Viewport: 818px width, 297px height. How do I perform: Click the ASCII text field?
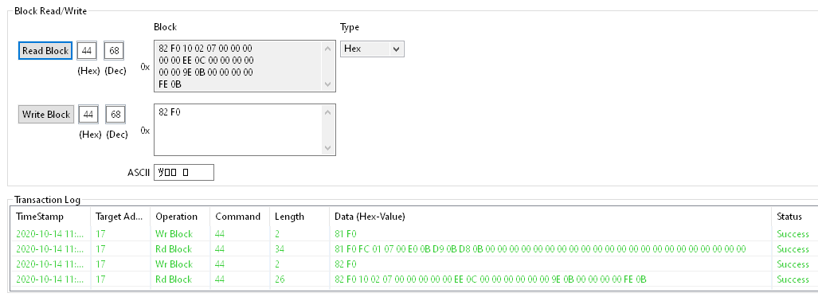point(184,173)
